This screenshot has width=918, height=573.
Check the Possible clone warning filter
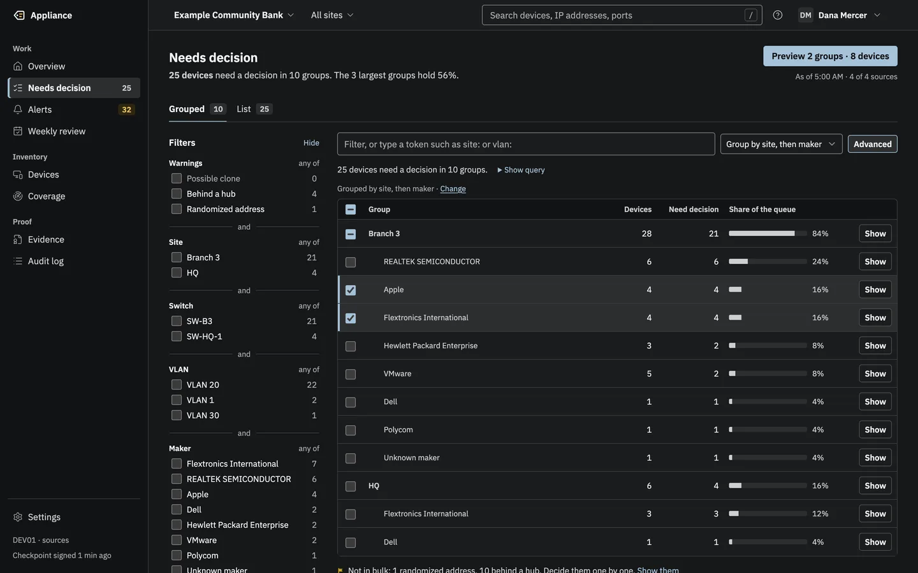(177, 178)
